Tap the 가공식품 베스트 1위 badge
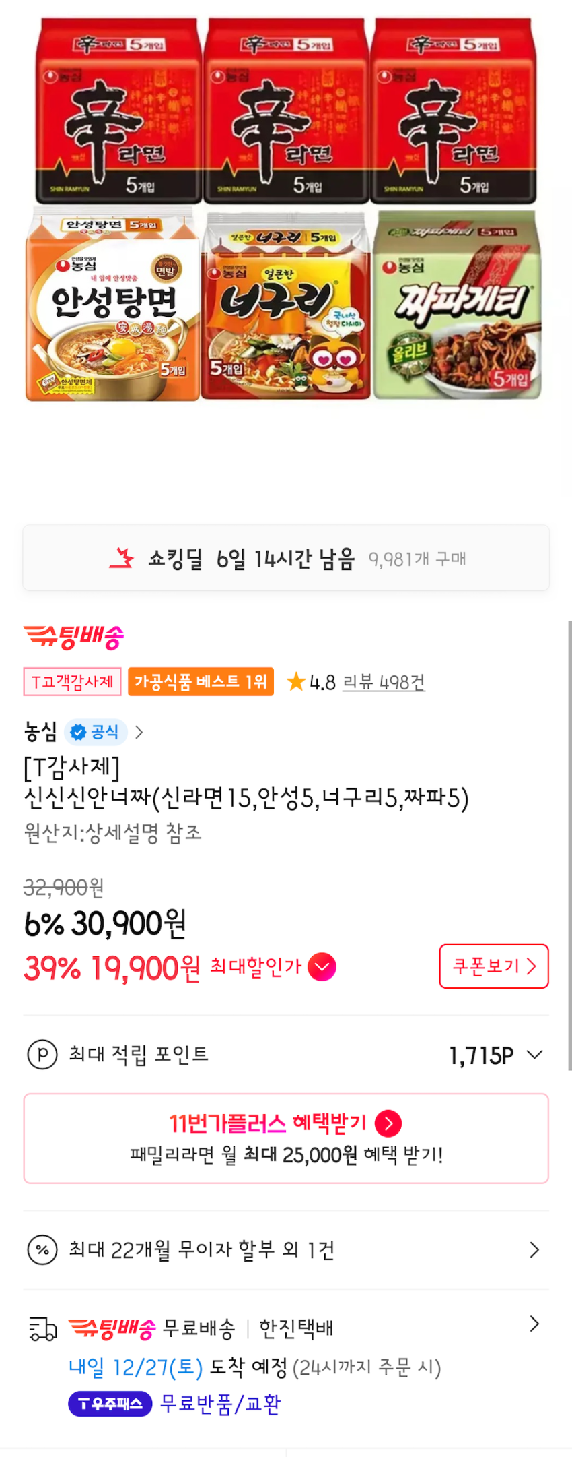The width and height of the screenshot is (572, 1457). pos(201,682)
